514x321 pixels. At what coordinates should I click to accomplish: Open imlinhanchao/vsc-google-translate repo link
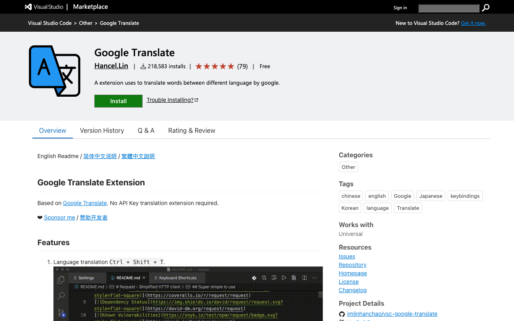[x=392, y=314]
